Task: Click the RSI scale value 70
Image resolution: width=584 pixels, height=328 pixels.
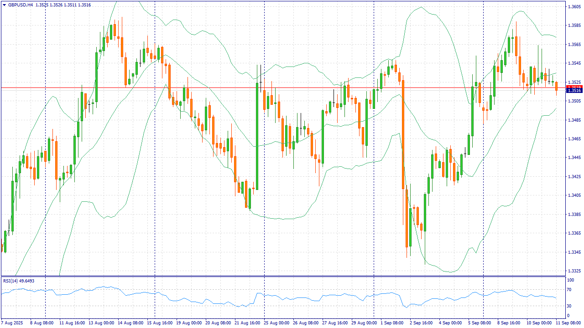Action: click(x=569, y=289)
